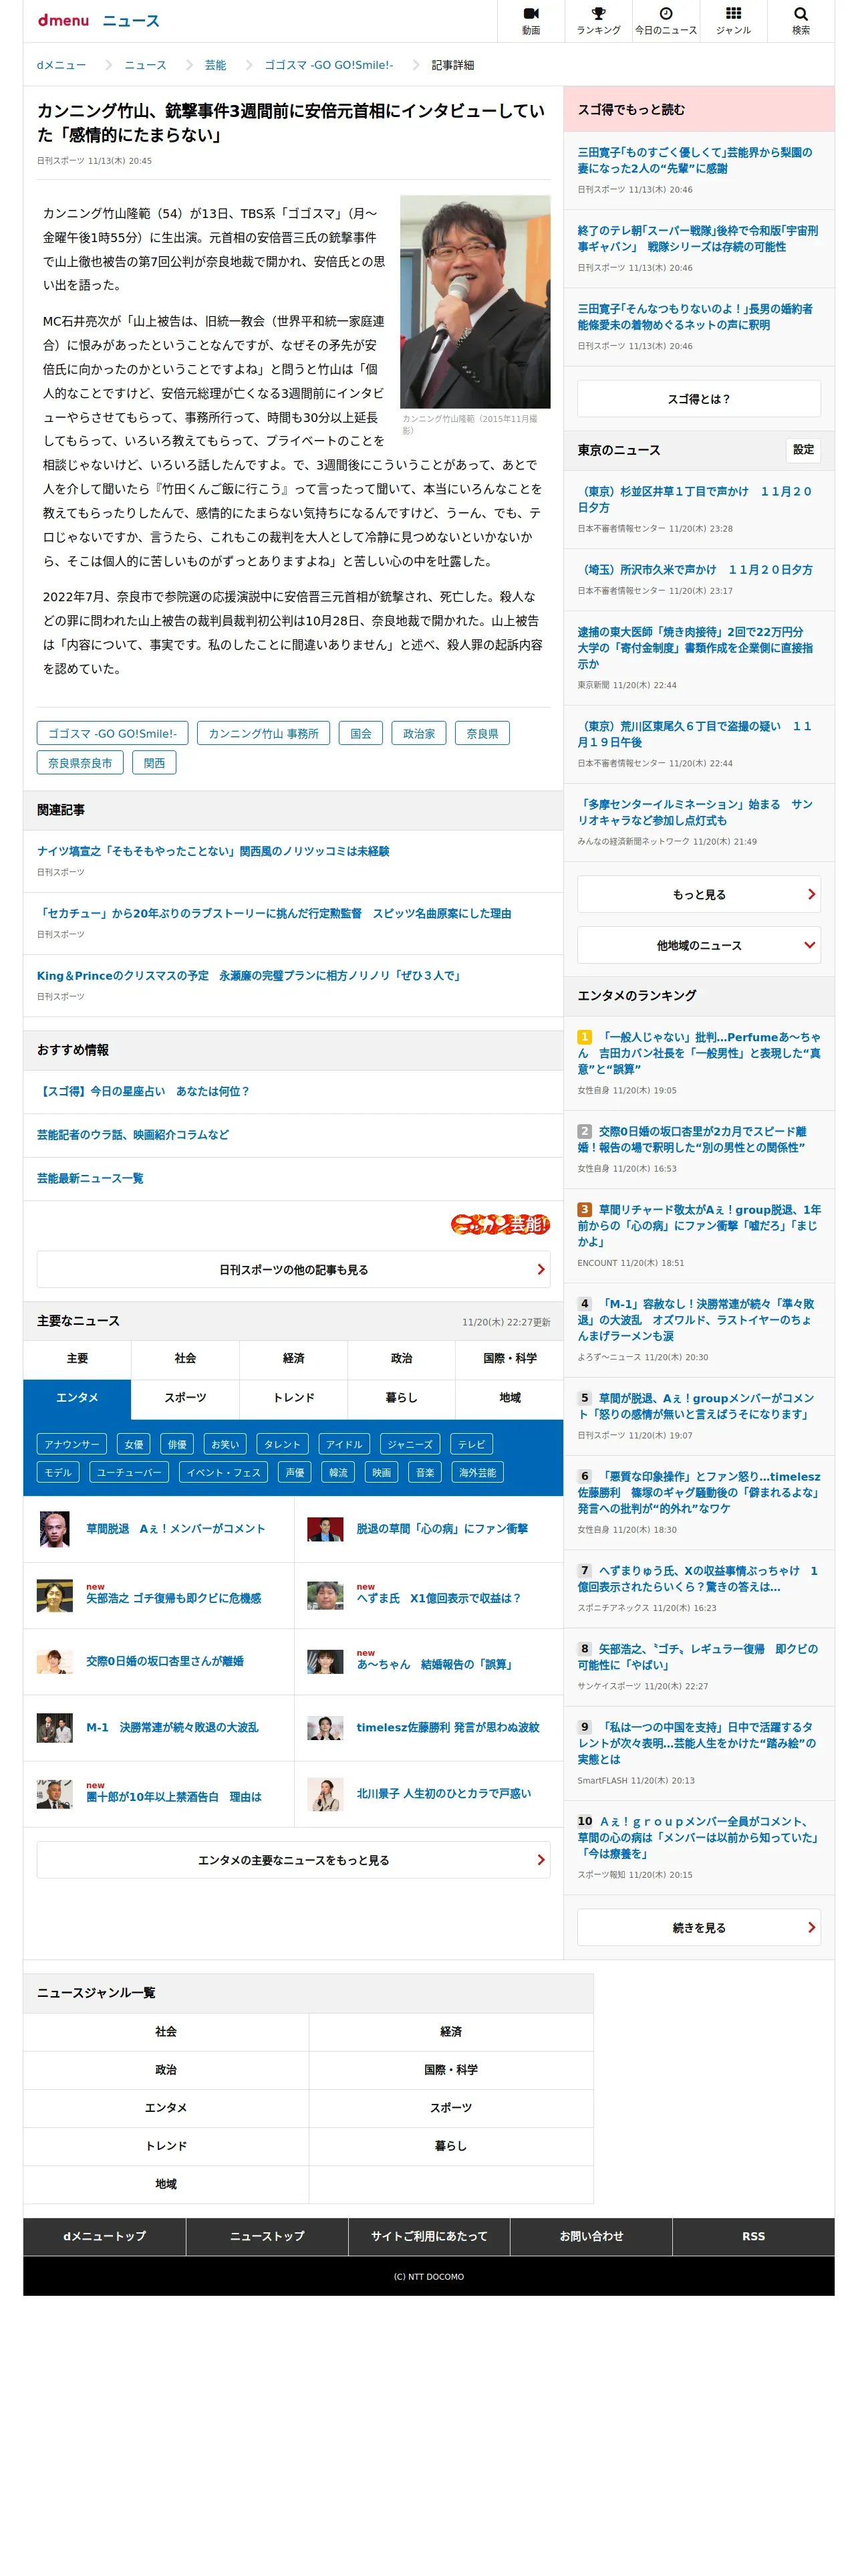The height and width of the screenshot is (2576, 858).
Task: Open footer お問い合わせ
Action: click(591, 2236)
